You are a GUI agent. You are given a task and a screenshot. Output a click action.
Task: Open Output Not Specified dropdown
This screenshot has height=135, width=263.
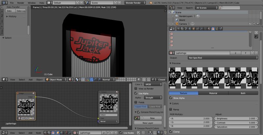[223, 58]
